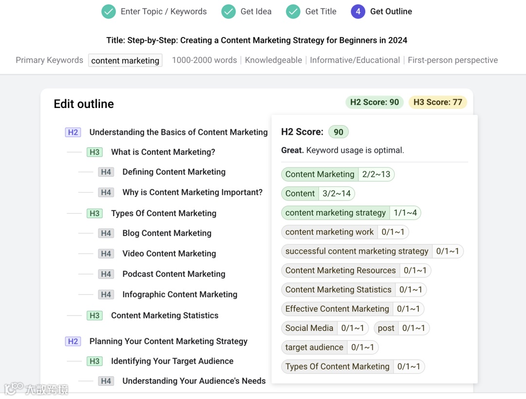Edit the primary keywords field
526x399 pixels.
pos(125,60)
